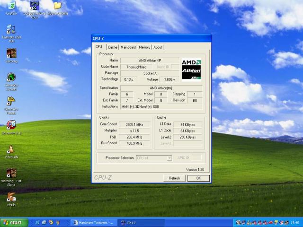Click the FSB 200.4 MHz value
This screenshot has height=227, width=303.
[x=134, y=137]
